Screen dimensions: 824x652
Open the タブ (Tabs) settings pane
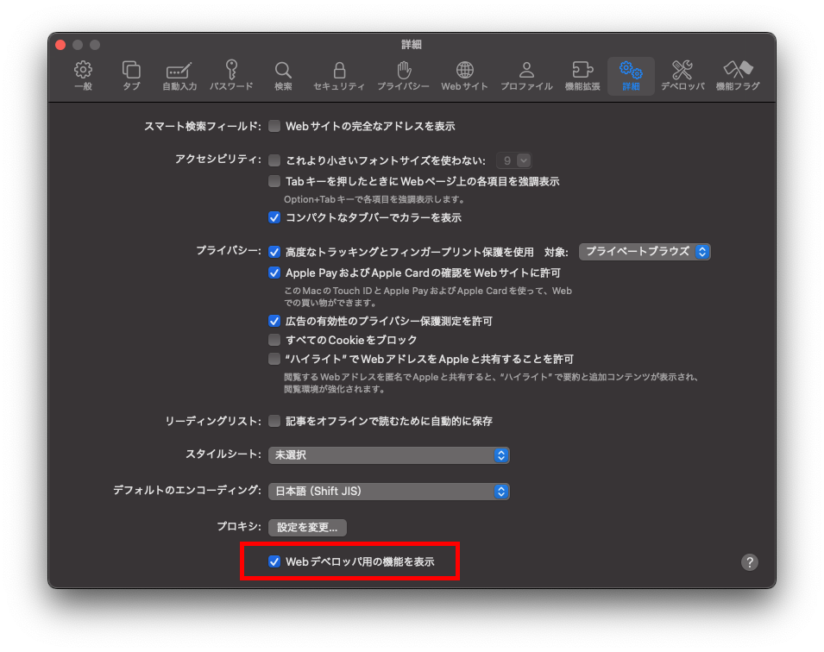(131, 76)
